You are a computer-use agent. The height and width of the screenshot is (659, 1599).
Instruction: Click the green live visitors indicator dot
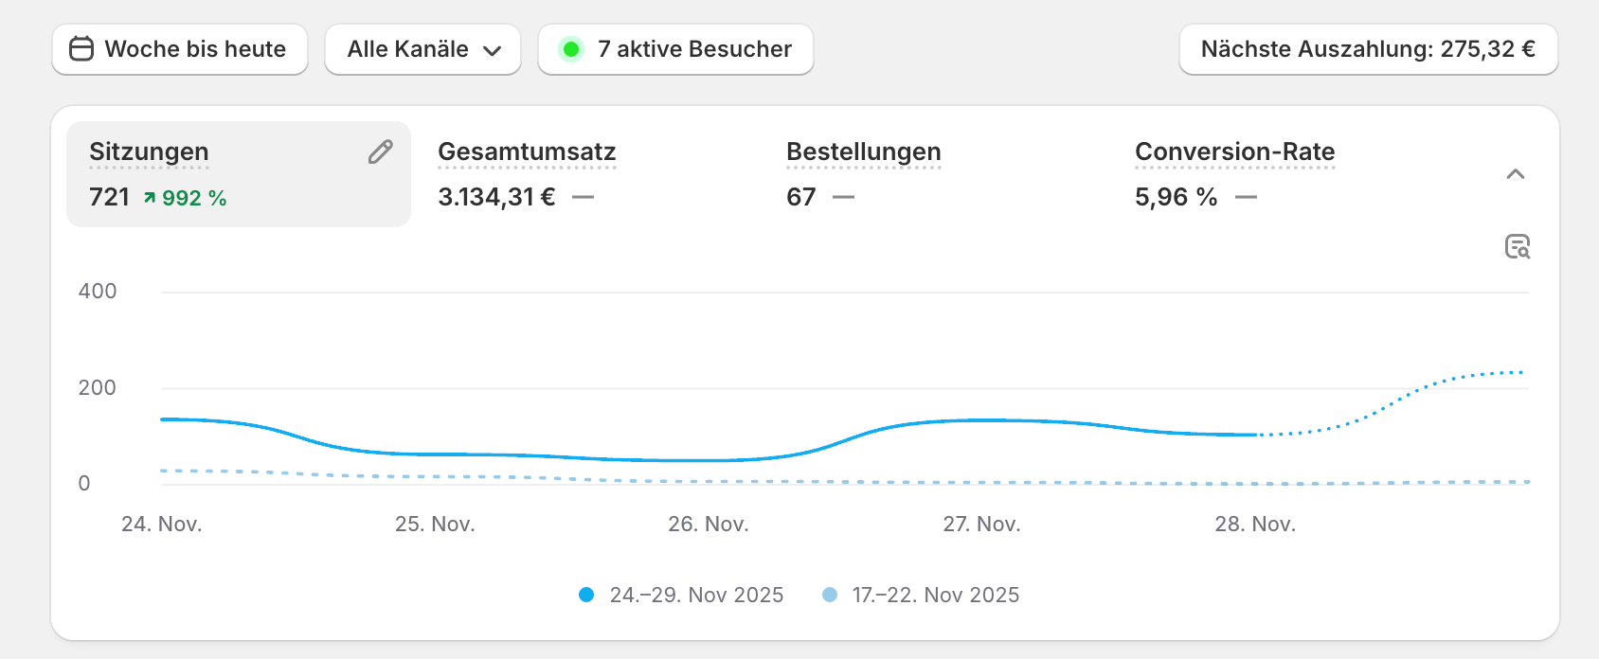coord(570,49)
